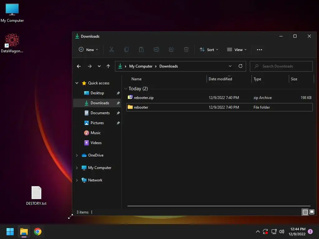Select the My Computer desktop icon

tap(12, 13)
